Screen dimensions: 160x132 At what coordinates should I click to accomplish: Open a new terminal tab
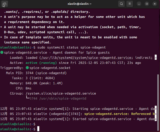tap(5, 4)
